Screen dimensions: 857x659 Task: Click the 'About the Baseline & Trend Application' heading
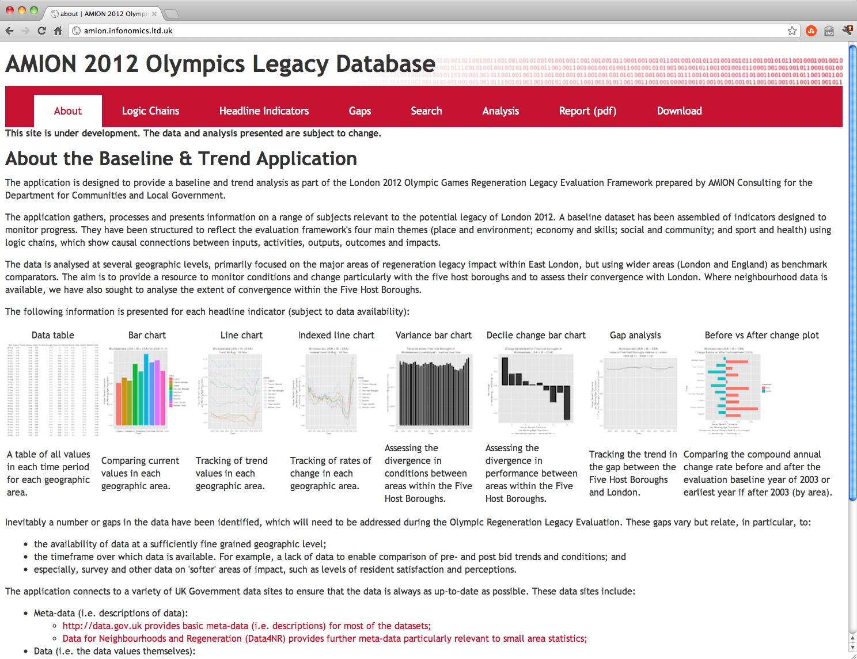point(181,158)
